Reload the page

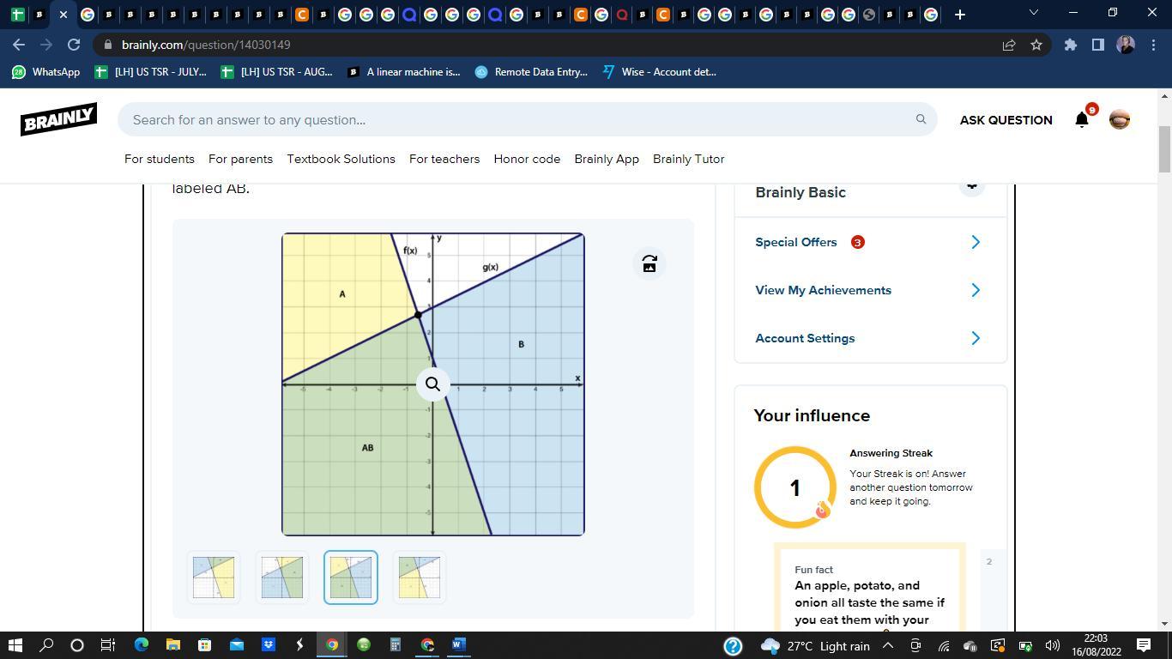(74, 45)
